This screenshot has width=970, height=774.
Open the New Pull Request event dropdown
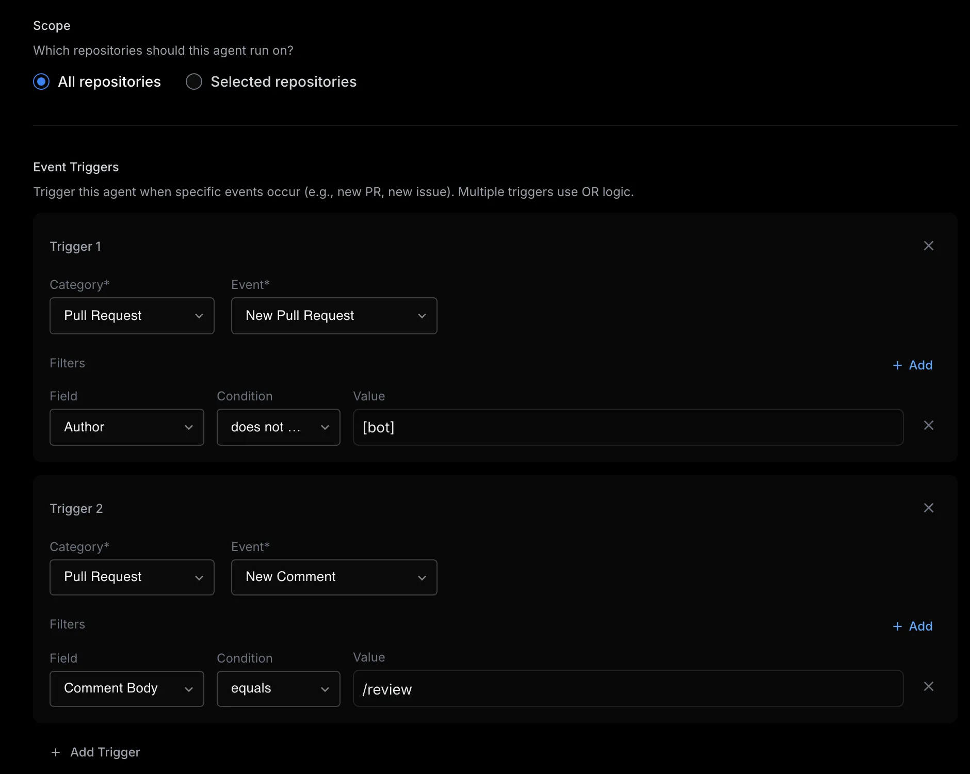334,316
